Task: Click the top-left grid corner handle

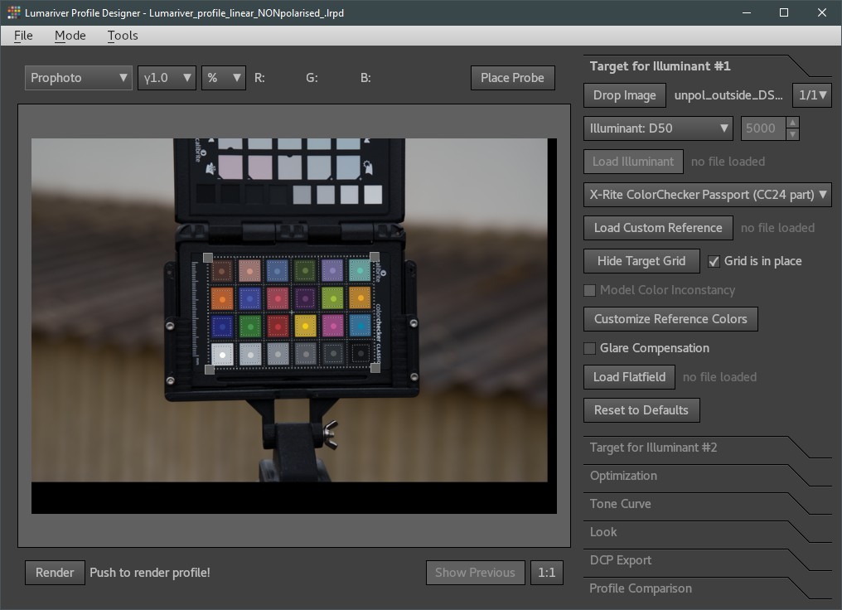Action: pyautogui.click(x=207, y=258)
